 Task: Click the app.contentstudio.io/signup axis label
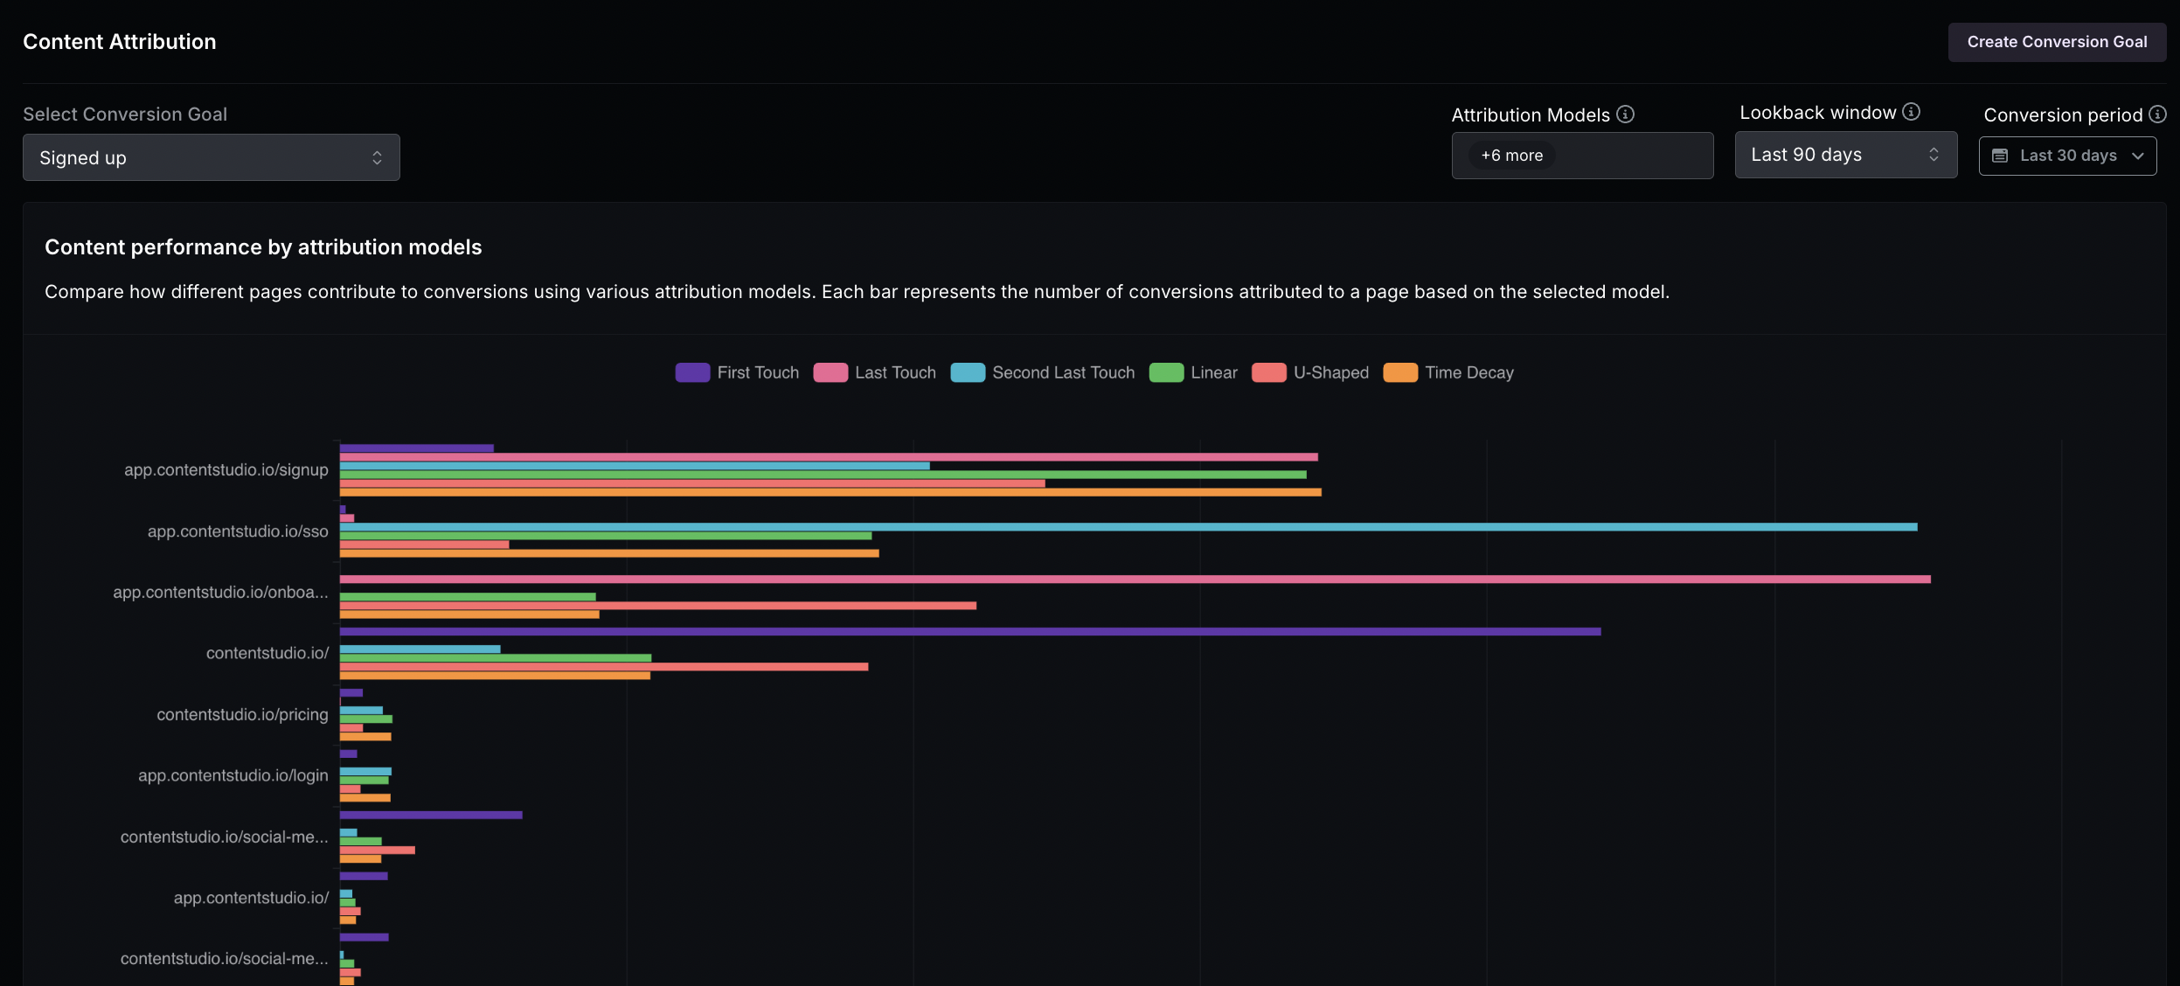pos(226,470)
